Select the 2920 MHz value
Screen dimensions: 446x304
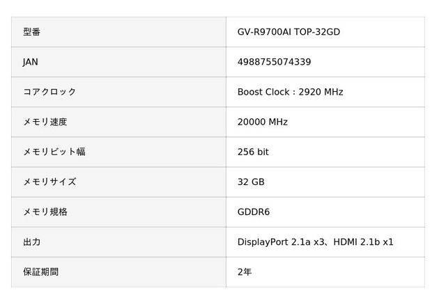(x=321, y=92)
